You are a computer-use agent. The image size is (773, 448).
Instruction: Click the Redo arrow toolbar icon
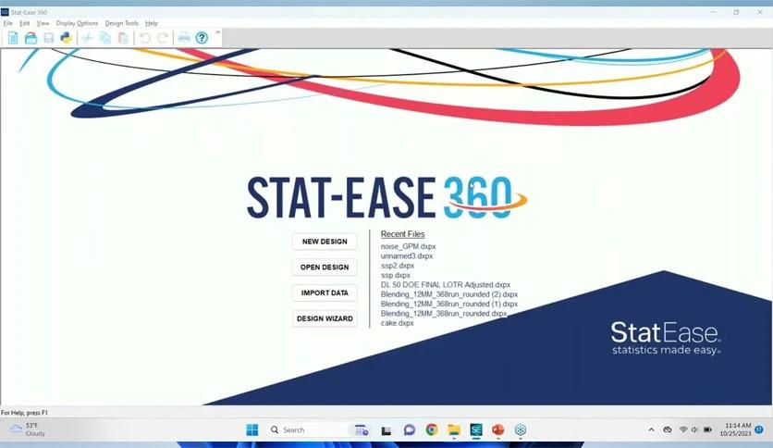tap(163, 38)
